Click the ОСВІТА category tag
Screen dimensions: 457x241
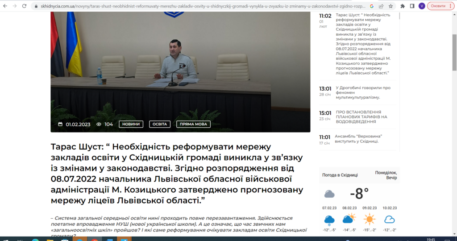coord(160,124)
